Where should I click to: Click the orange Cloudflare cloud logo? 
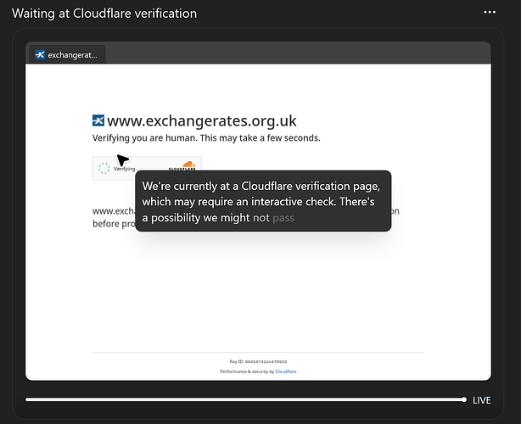pos(188,165)
